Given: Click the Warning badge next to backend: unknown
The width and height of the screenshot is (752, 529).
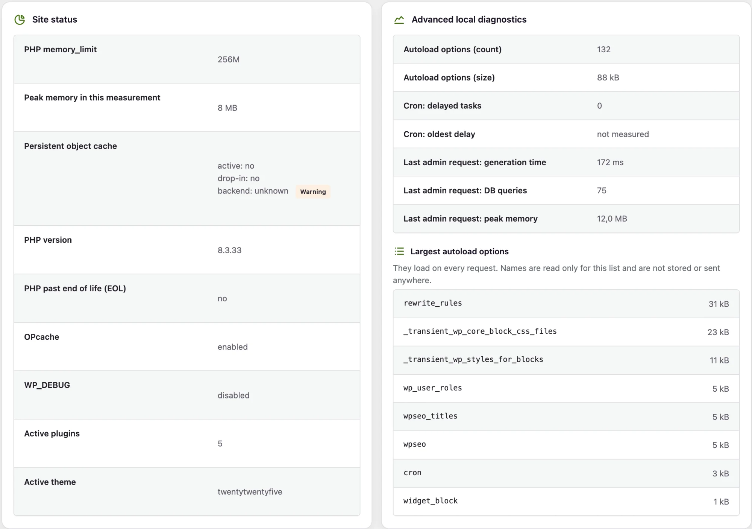Looking at the screenshot, I should (x=313, y=192).
